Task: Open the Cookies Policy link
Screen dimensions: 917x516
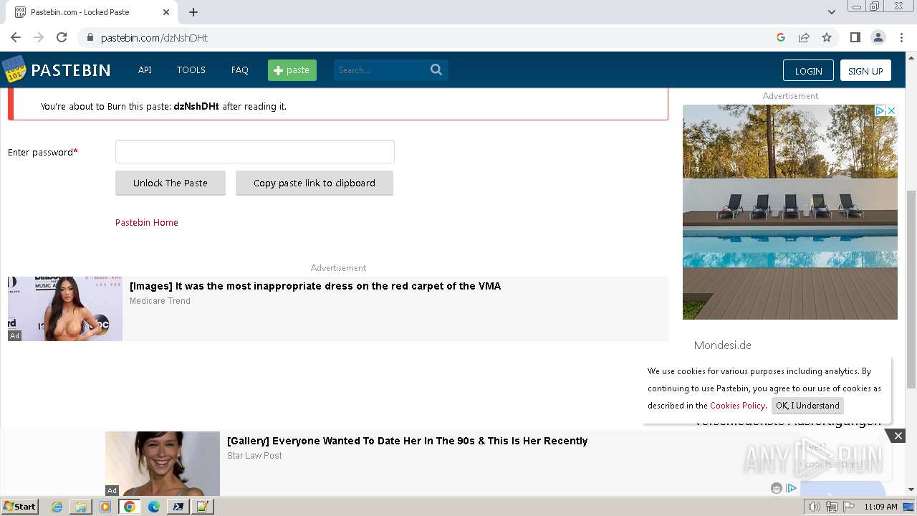Action: point(738,406)
